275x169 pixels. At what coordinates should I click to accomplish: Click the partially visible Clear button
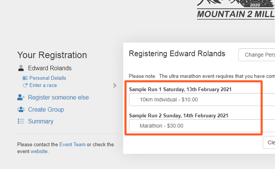pos(270,143)
